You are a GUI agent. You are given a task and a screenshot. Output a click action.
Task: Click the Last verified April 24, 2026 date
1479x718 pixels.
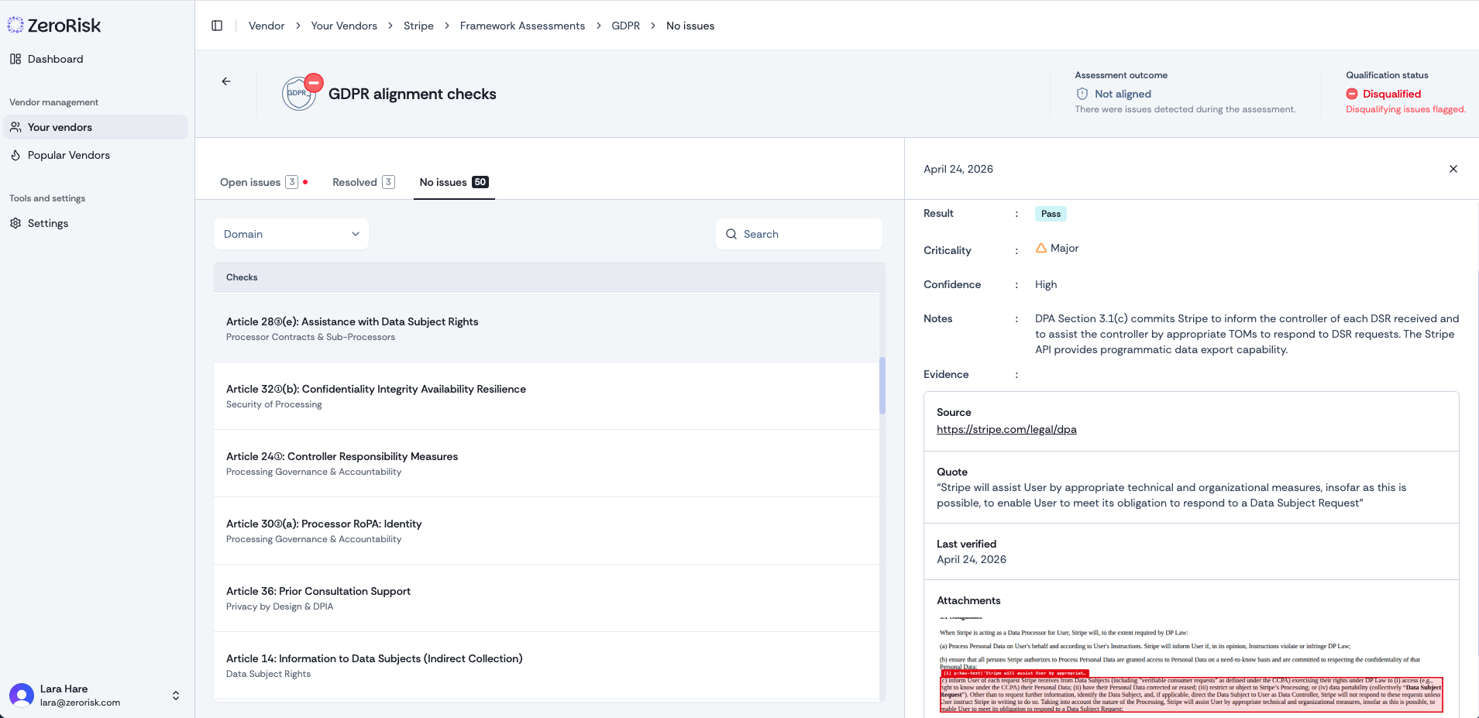(x=972, y=559)
